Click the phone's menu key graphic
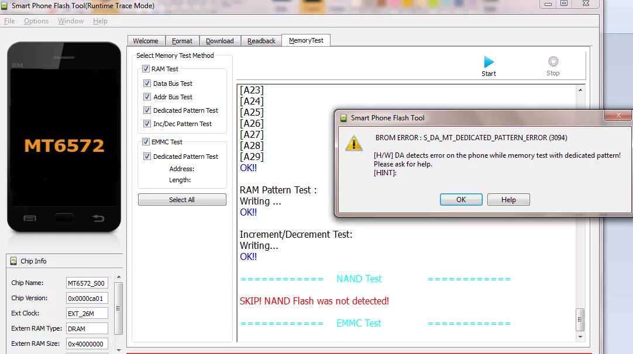 30,218
